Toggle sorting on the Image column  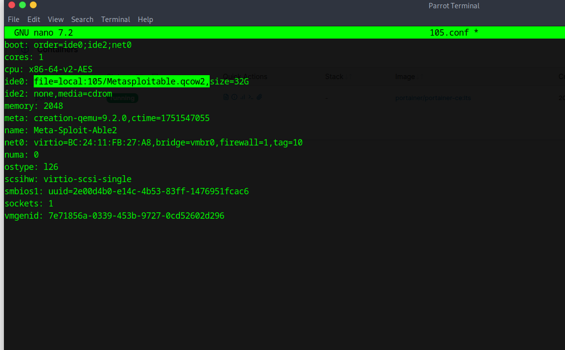pyautogui.click(x=405, y=77)
